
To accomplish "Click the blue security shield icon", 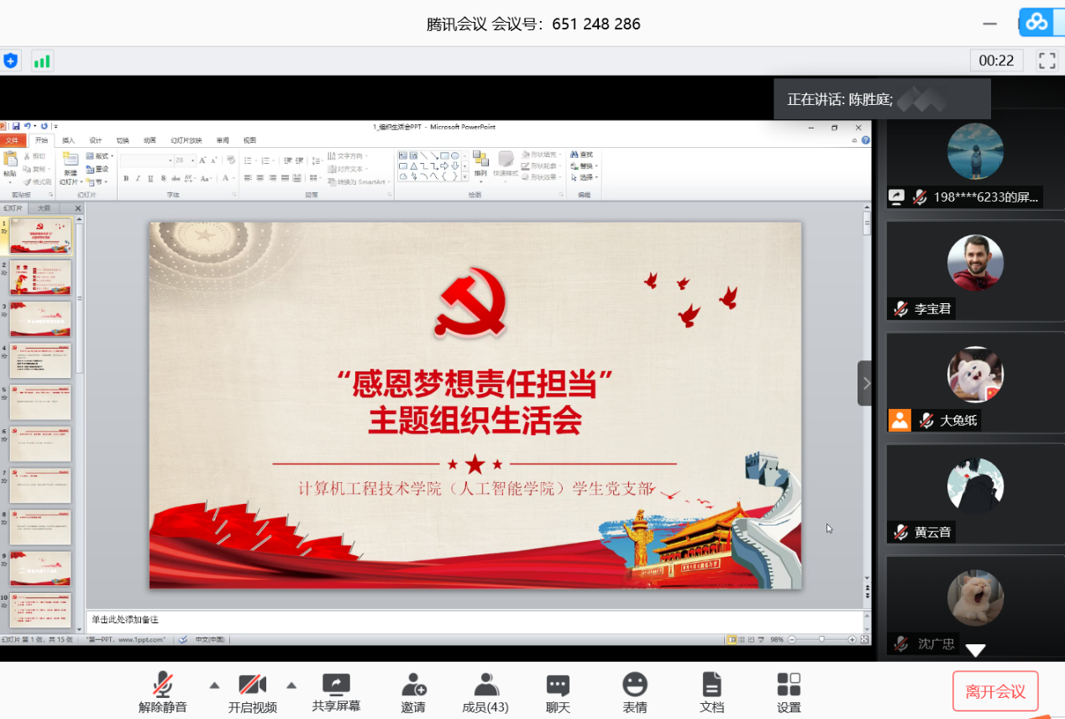I will pyautogui.click(x=10, y=60).
